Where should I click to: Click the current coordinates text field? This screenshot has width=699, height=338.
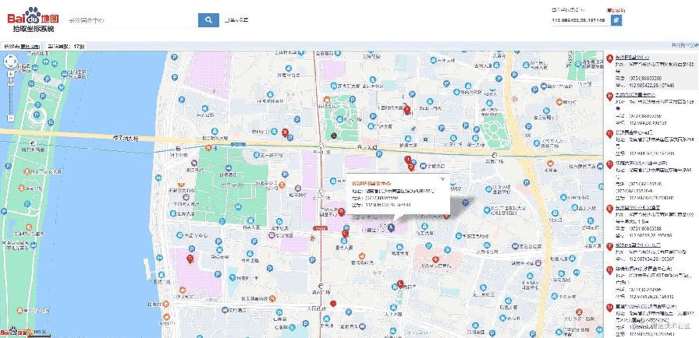coord(578,20)
